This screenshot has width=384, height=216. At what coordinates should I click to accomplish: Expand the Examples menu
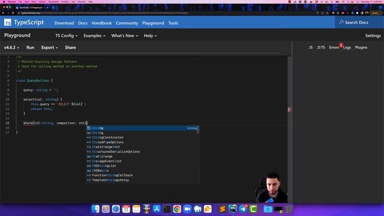tap(94, 36)
